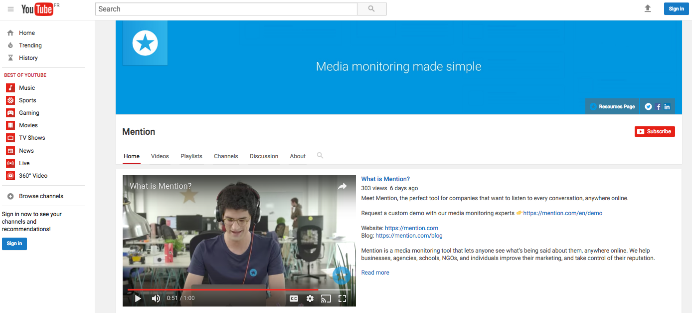Image resolution: width=692 pixels, height=313 pixels.
Task: Cast the video to a device
Action: pos(326,299)
